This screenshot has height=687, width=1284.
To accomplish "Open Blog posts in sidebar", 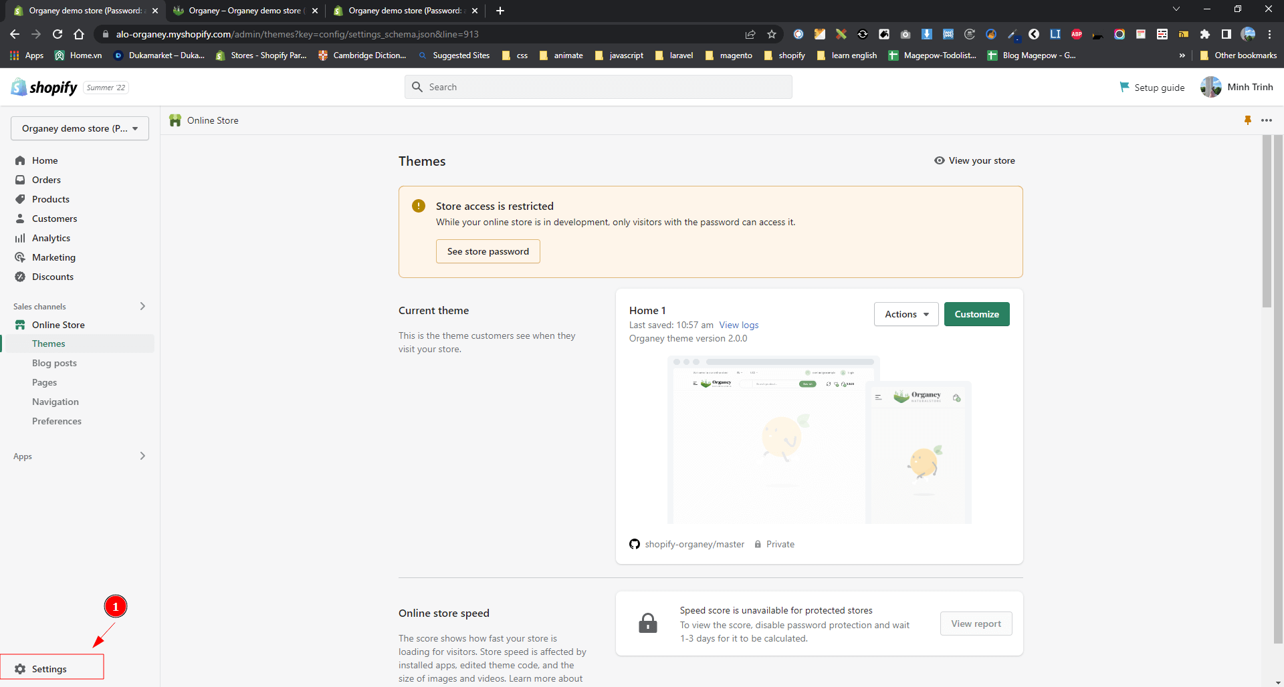I will 54,363.
